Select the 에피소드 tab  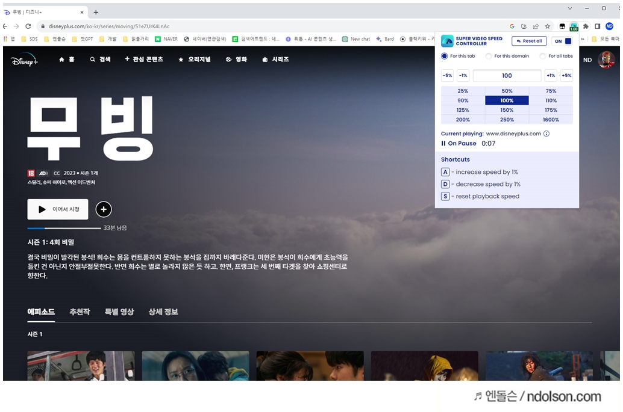coord(41,312)
